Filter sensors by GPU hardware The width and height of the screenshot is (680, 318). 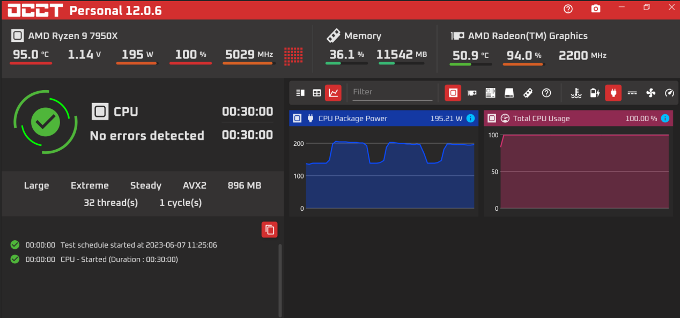472,93
